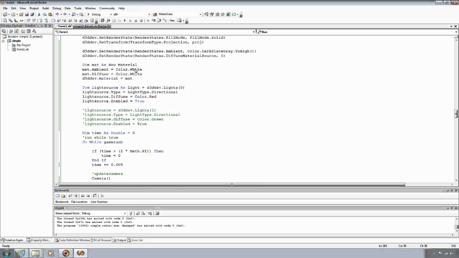Paste using the clipboard icon

(x=50, y=14)
